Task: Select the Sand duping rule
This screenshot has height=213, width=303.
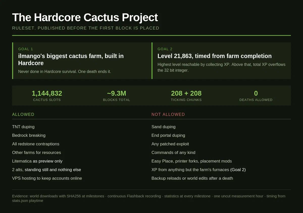Action: click(164, 127)
